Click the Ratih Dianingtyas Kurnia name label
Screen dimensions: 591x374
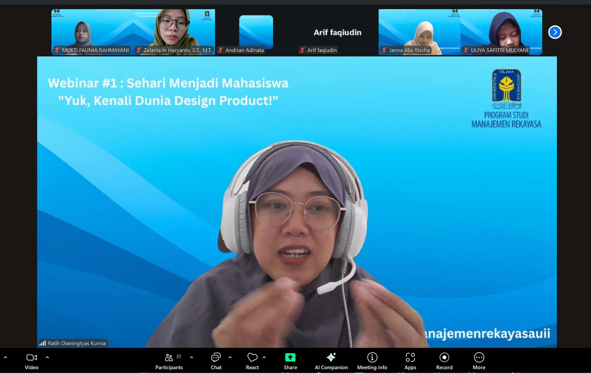click(x=76, y=343)
